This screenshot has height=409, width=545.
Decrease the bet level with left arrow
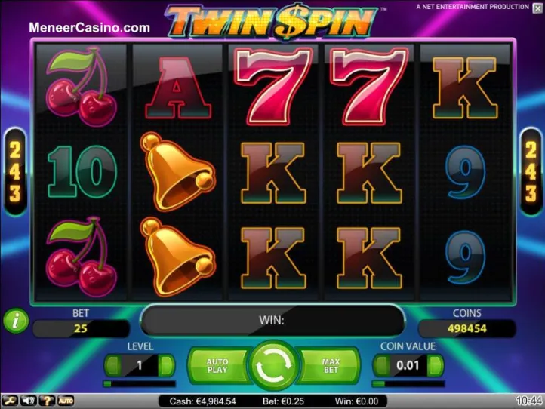112,365
